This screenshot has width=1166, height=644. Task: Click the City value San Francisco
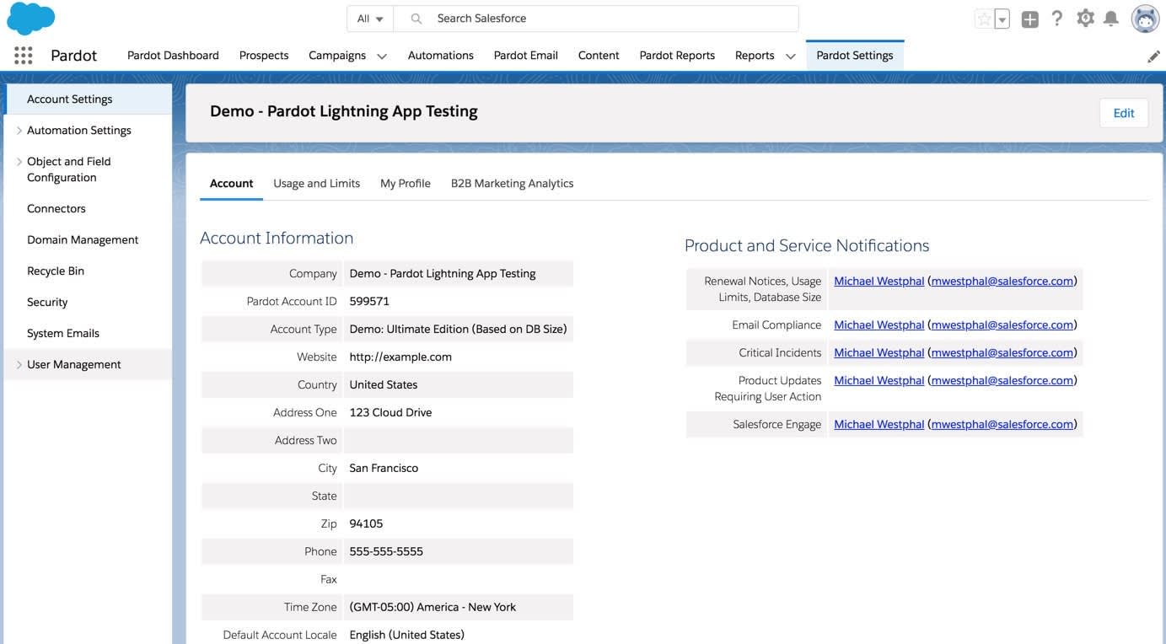(x=384, y=469)
